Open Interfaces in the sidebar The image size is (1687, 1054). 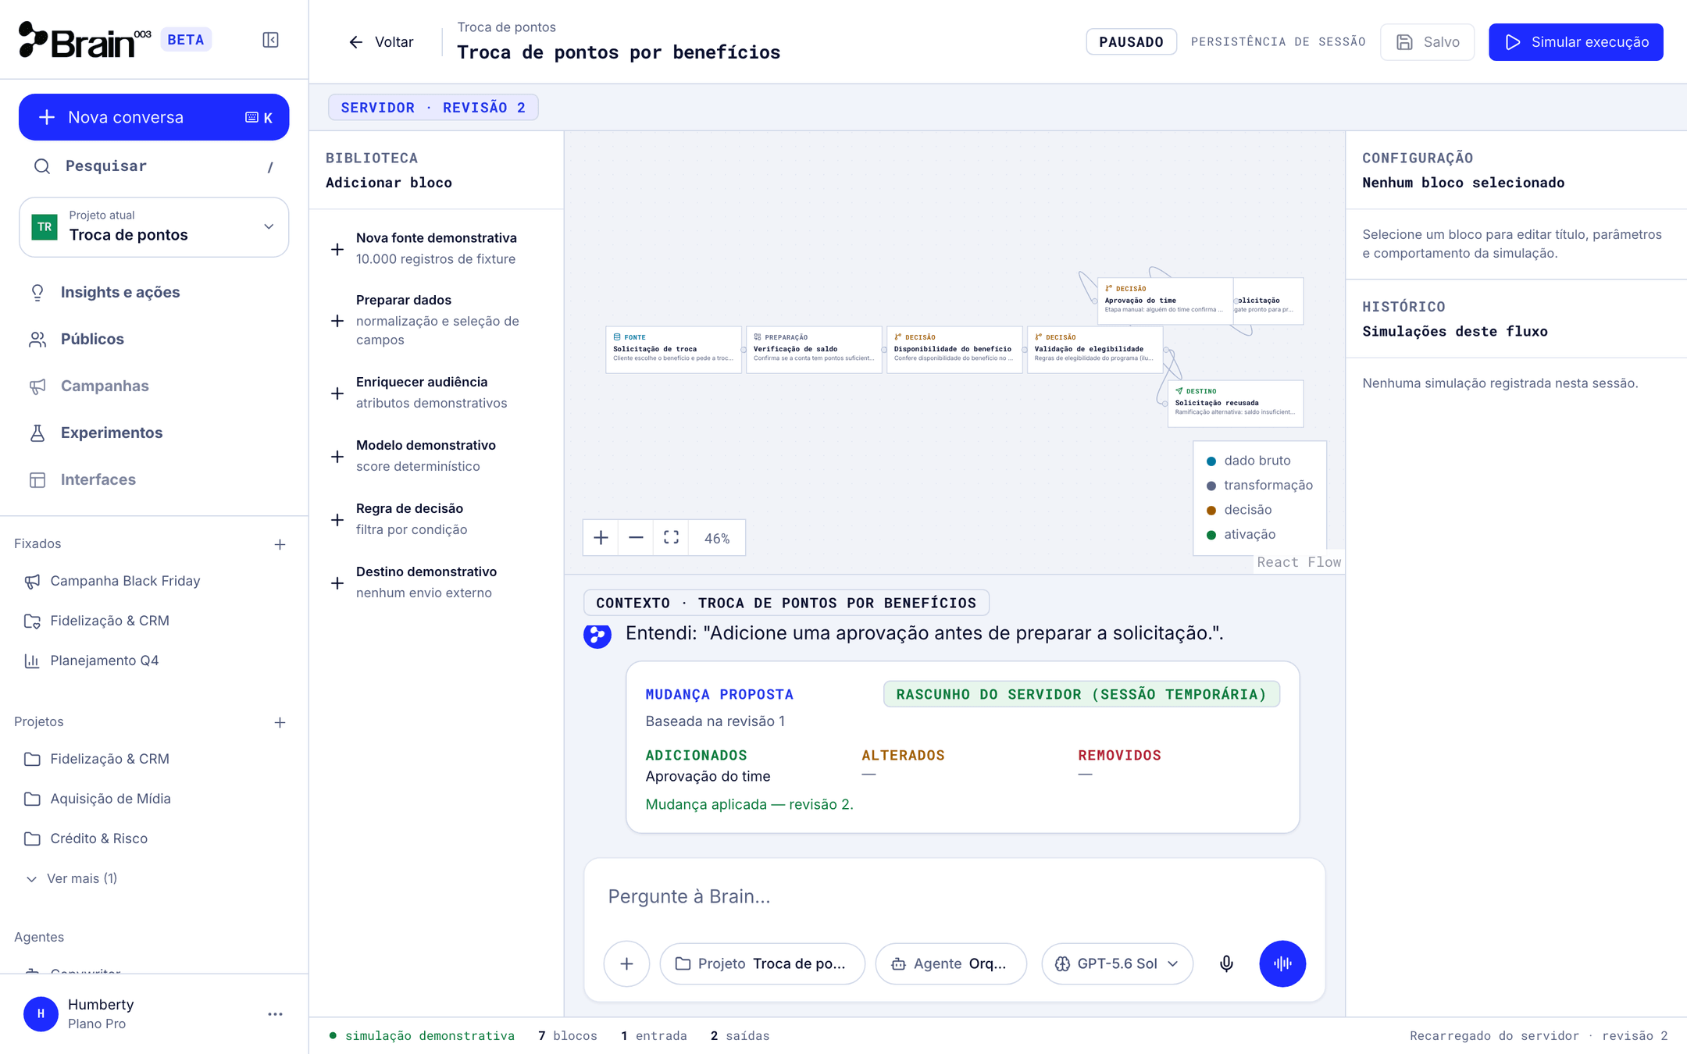click(x=154, y=479)
